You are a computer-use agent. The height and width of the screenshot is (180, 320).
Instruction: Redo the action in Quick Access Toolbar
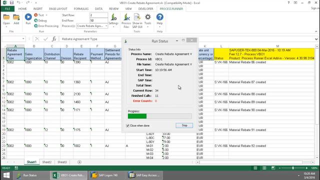(x=27, y=2)
